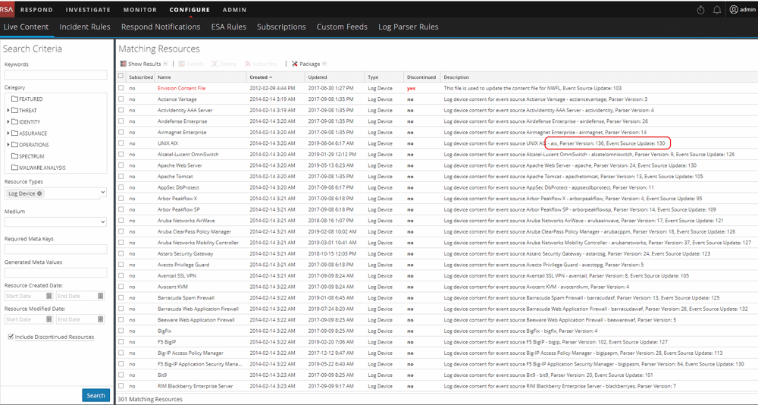This screenshot has width=758, height=405.
Task: Toggle the select-all checkbox in table header
Action: tap(121, 77)
